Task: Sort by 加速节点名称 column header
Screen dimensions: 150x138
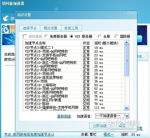Action: coord(52,43)
